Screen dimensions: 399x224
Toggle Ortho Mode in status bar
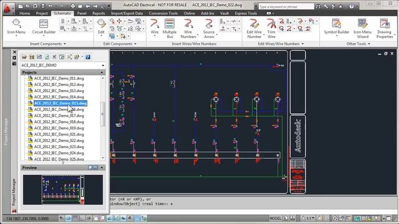tap(82, 218)
